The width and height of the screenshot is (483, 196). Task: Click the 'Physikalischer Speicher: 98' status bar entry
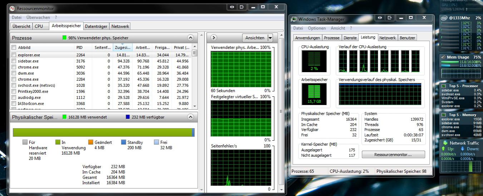(401, 171)
